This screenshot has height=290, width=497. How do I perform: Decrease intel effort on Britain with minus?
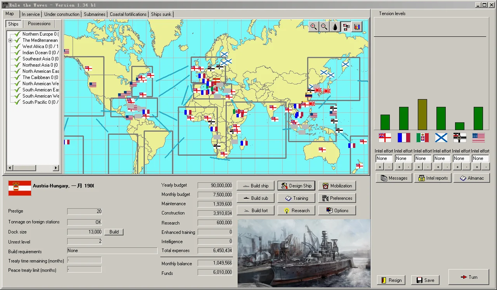388,167
